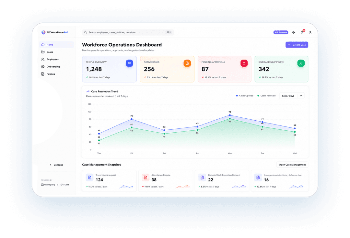
Task: Click the Thu 30 cases resolved point
Action: click(x=99, y=140)
